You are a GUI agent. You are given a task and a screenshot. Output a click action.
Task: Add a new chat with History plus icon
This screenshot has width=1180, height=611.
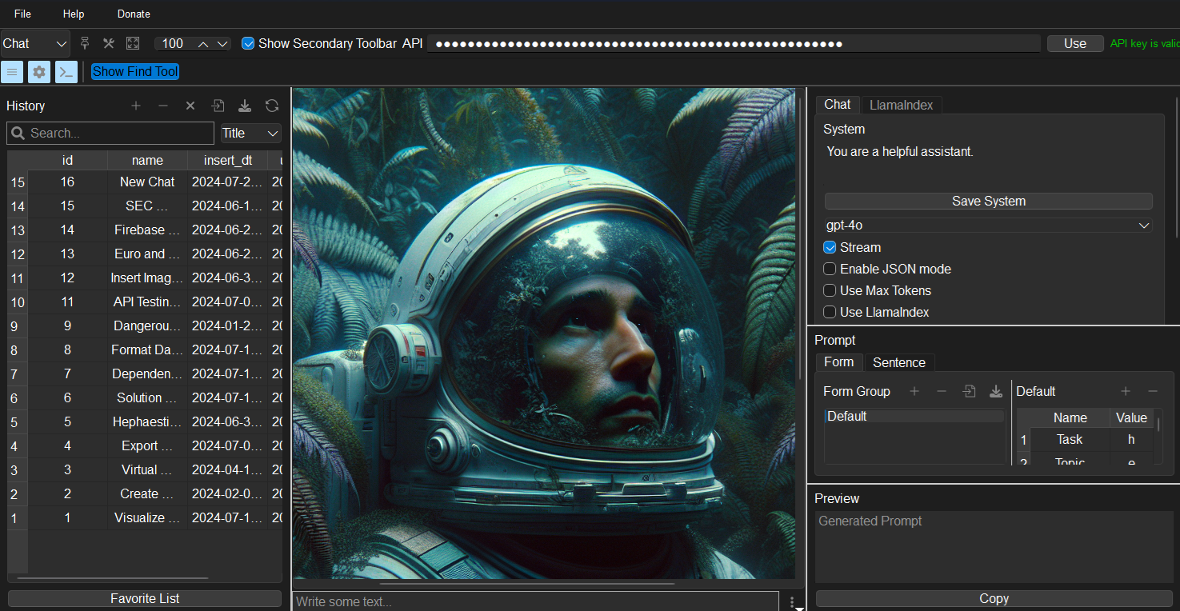pyautogui.click(x=136, y=106)
